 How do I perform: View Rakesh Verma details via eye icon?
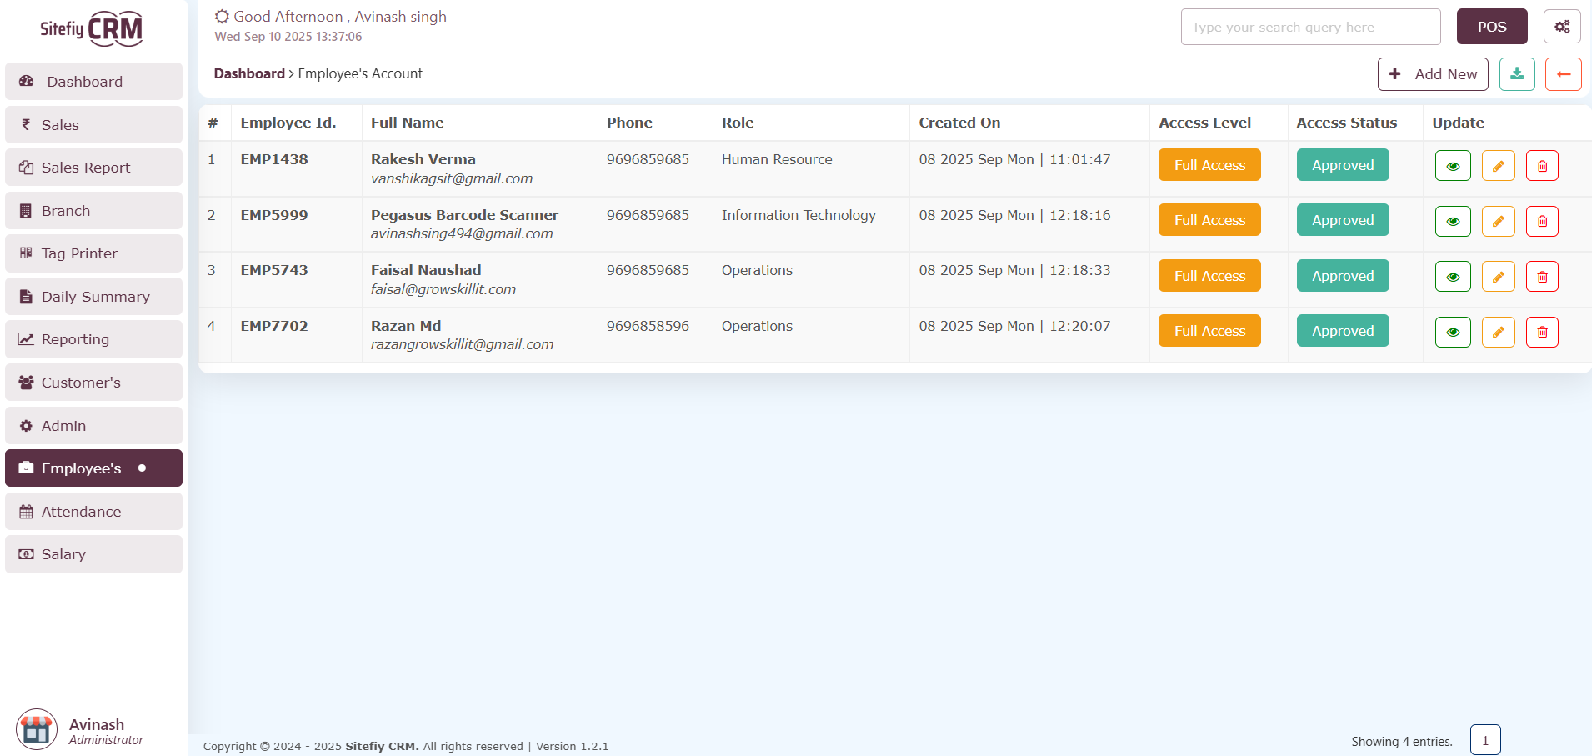click(1453, 166)
